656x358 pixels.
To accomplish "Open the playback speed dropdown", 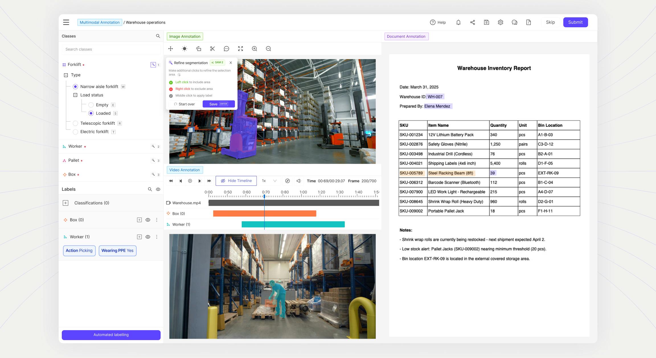I will [x=268, y=181].
